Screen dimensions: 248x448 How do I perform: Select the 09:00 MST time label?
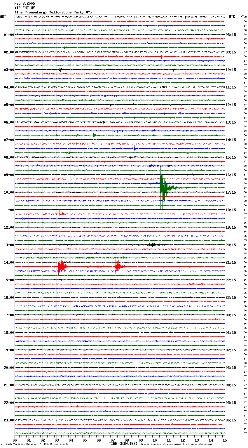click(9, 175)
